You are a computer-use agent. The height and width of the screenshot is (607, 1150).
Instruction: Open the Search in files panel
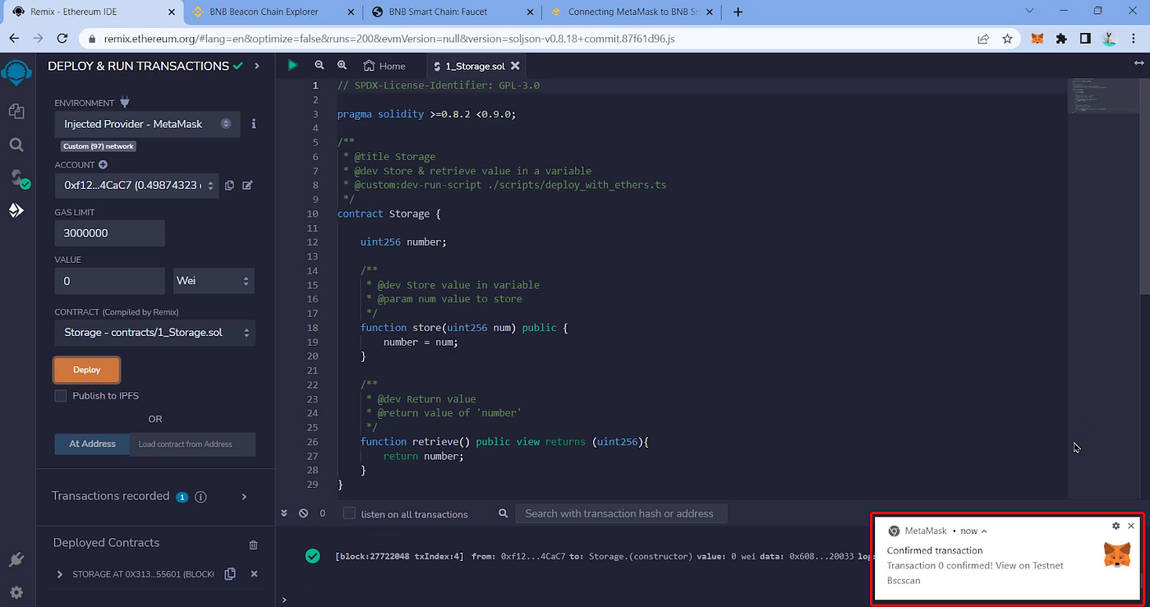(x=16, y=144)
